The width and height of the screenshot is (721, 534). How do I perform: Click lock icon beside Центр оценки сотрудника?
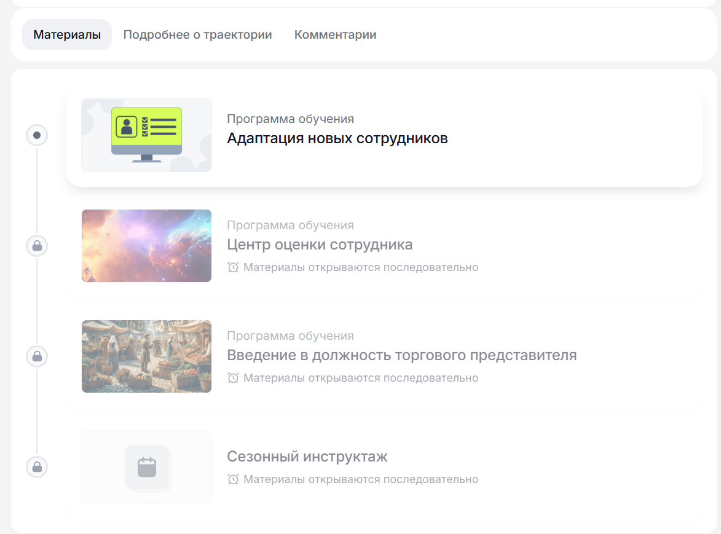point(37,246)
